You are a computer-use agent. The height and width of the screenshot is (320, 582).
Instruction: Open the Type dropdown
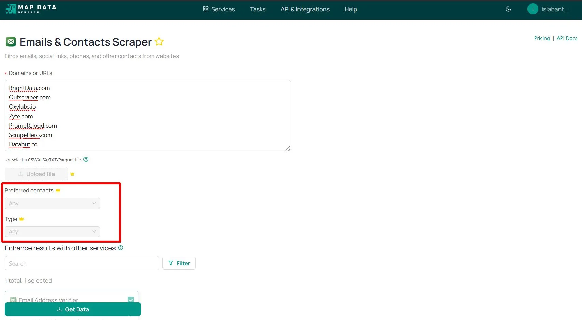[x=52, y=232]
